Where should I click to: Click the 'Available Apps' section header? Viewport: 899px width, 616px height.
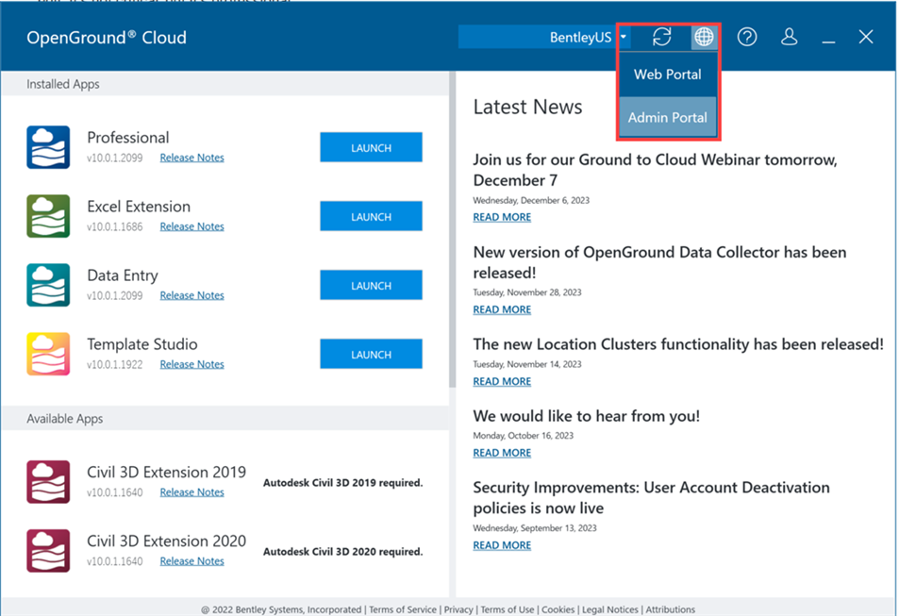pos(65,419)
